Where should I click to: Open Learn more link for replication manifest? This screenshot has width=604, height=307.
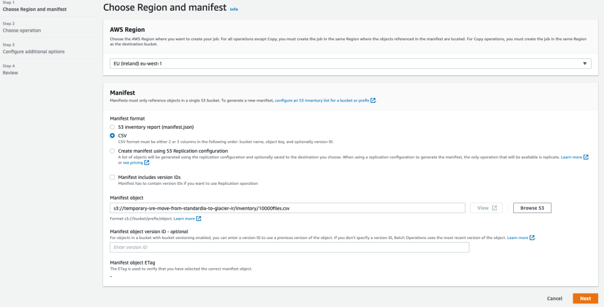coord(571,158)
